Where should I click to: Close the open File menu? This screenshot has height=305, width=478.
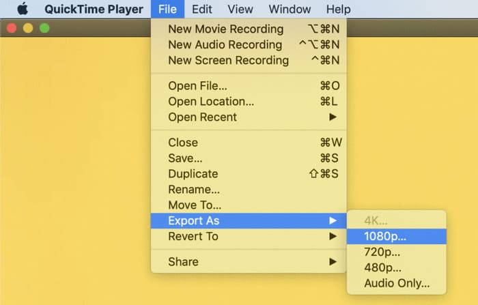167,9
